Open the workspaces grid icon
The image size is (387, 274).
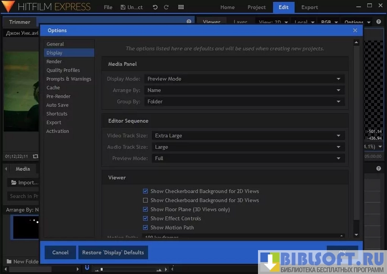(181, 7)
